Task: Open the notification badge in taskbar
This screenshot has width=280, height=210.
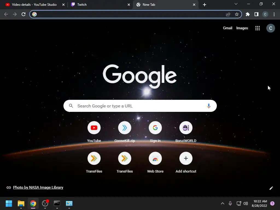Action: tap(272, 203)
